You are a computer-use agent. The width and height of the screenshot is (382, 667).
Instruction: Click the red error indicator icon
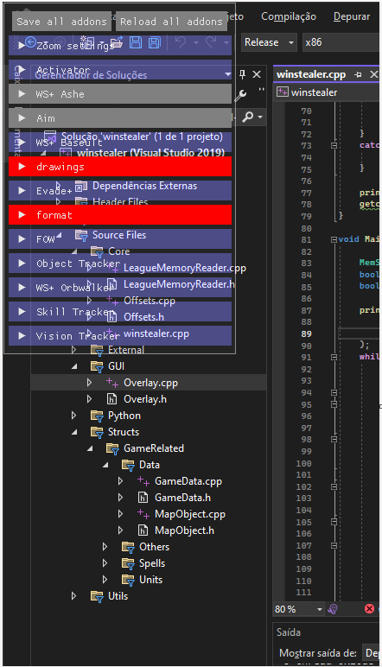[x=369, y=609]
